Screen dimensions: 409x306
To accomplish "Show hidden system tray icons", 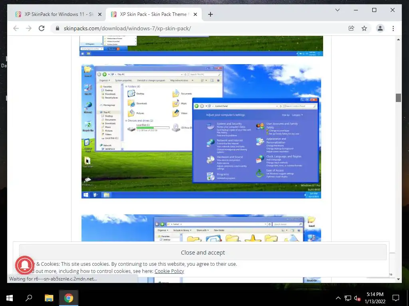I will click(x=338, y=298).
